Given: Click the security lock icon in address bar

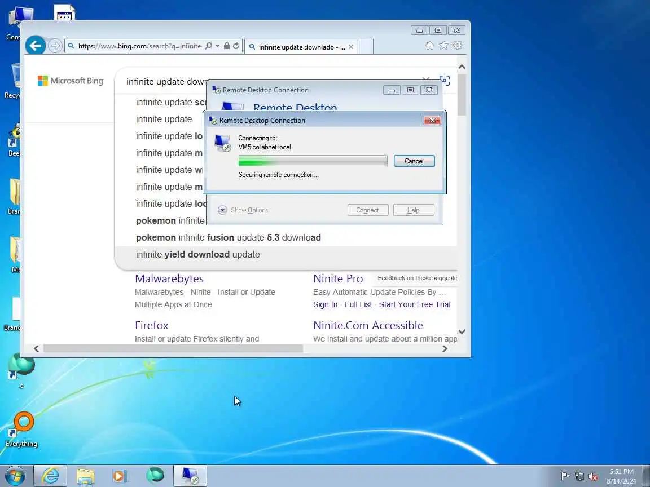Looking at the screenshot, I should point(226,46).
